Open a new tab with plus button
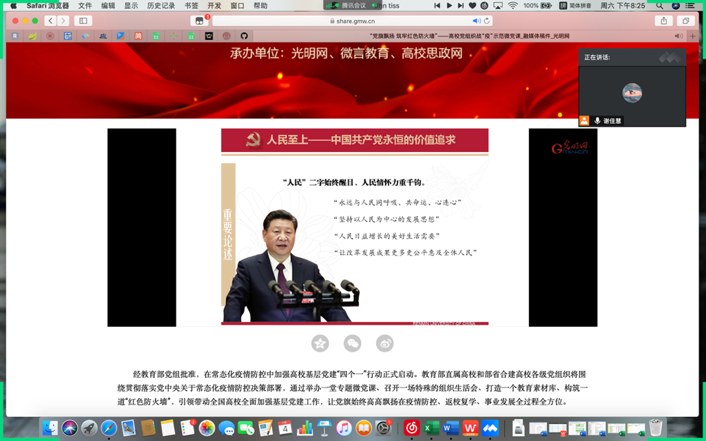This screenshot has height=441, width=706. click(693, 36)
